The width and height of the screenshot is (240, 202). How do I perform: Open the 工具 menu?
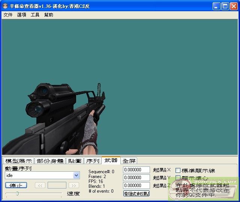[35, 15]
